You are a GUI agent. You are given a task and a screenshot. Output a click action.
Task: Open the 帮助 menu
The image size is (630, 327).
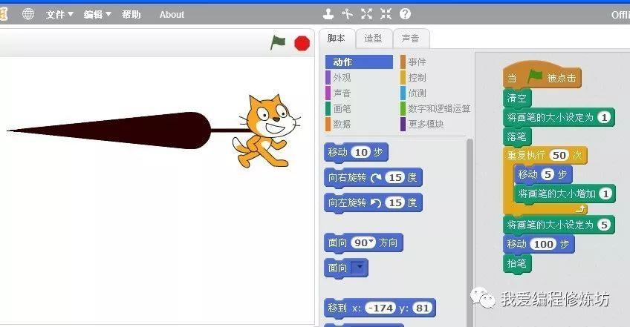131,14
